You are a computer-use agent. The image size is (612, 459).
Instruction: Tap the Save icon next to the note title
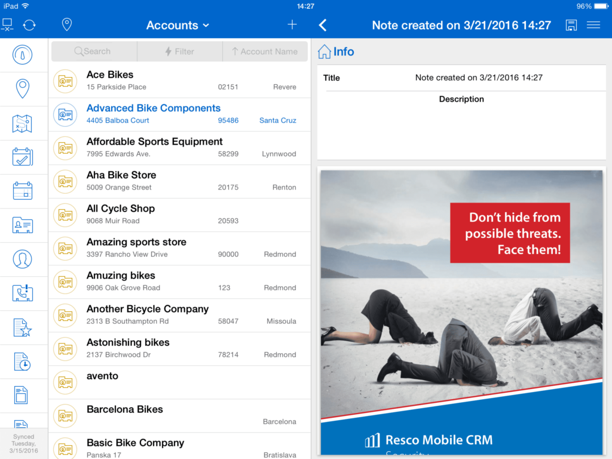[x=571, y=25]
